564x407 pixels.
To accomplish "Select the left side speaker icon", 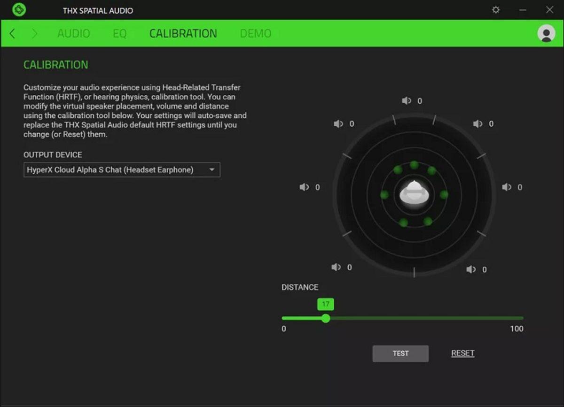I will (304, 187).
